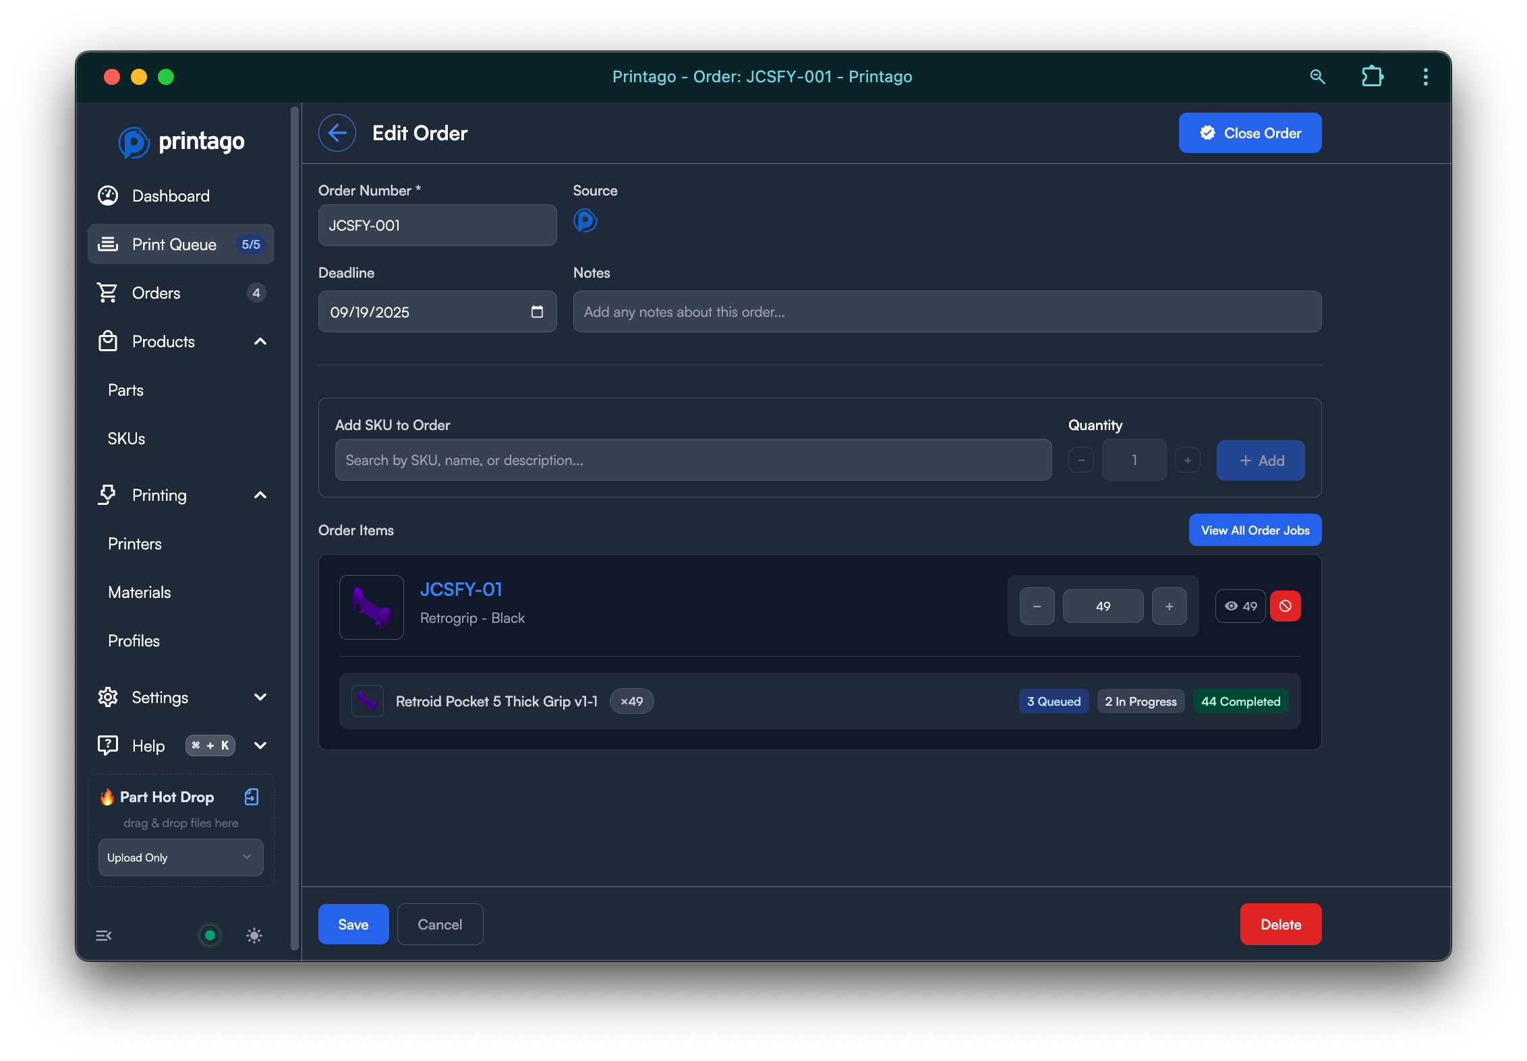Open the deadline calendar picker icon
This screenshot has width=1527, height=1061.
[x=537, y=311]
